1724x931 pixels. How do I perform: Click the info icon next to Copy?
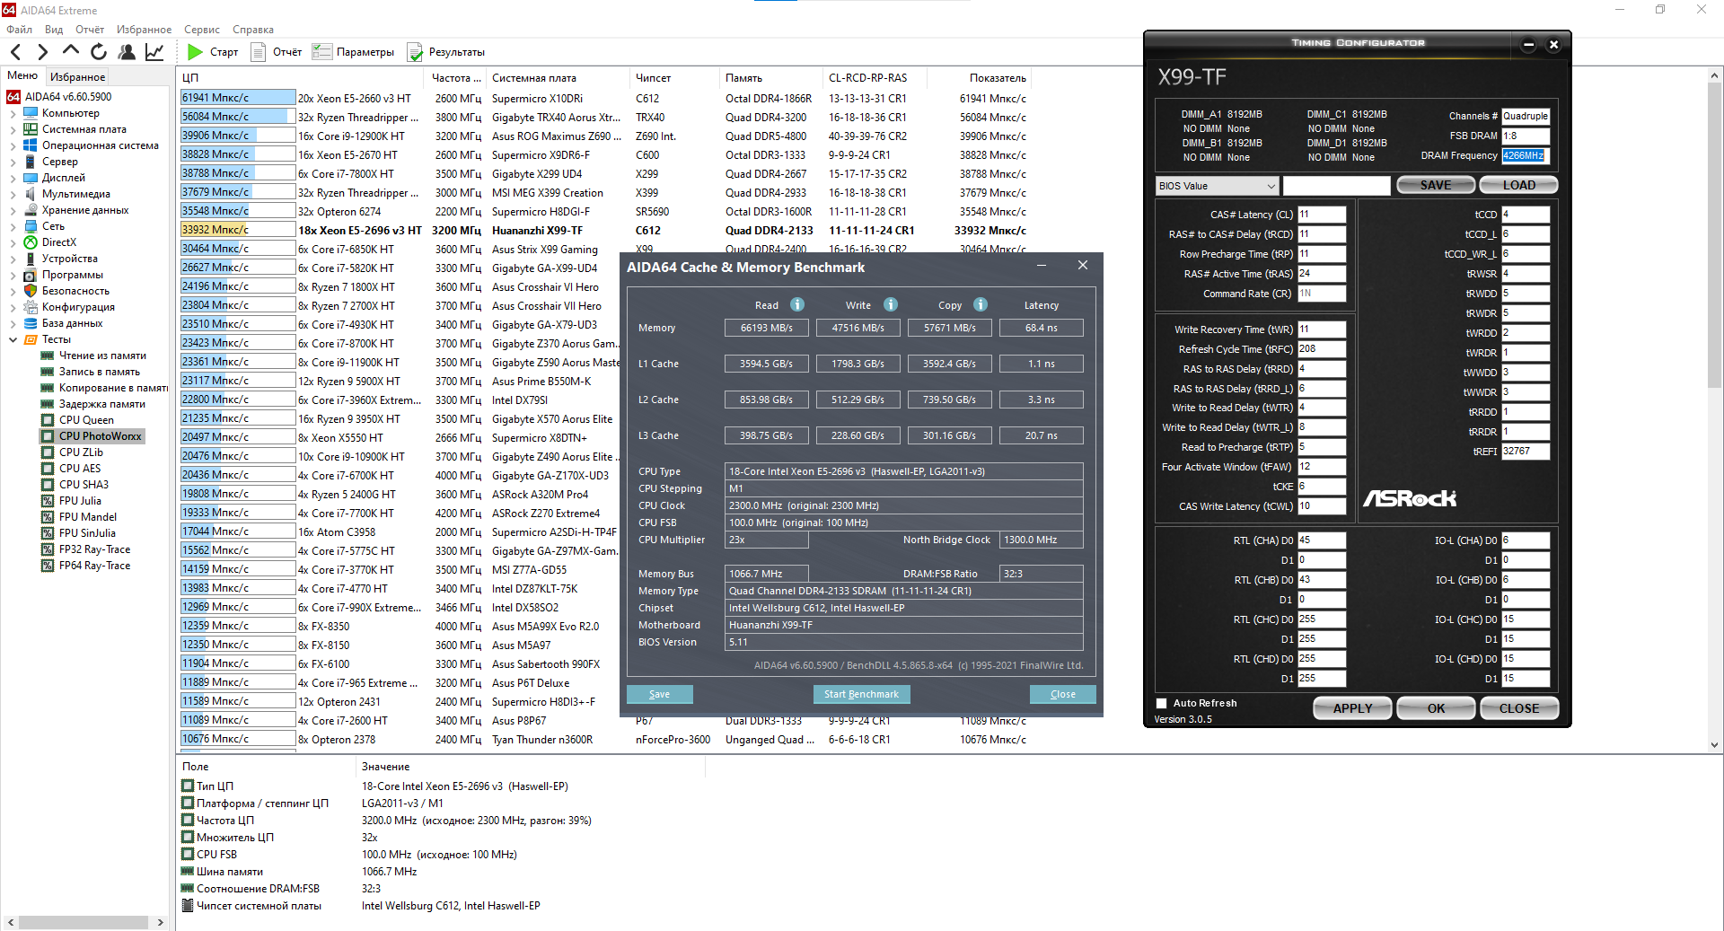click(x=981, y=304)
